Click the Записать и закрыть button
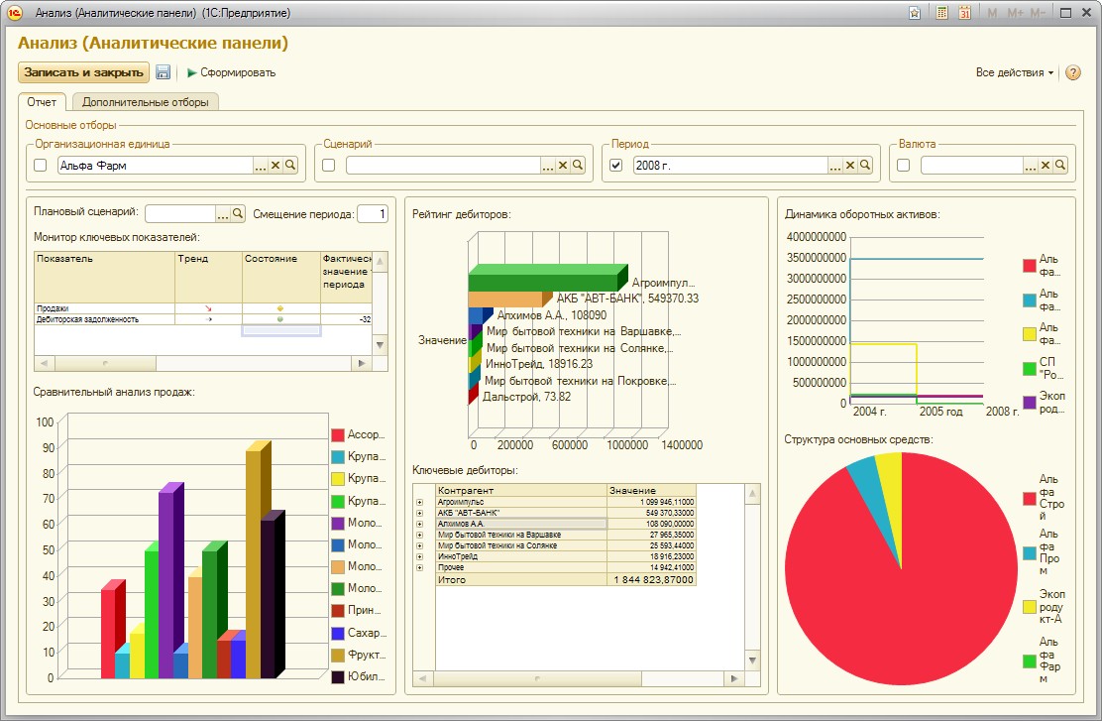The height and width of the screenshot is (721, 1102). pos(83,72)
